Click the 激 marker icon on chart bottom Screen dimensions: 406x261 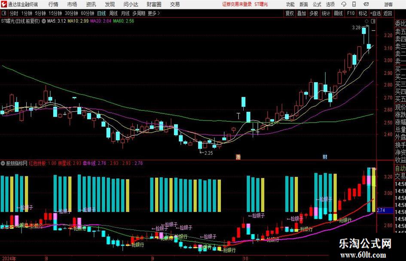[238, 156]
